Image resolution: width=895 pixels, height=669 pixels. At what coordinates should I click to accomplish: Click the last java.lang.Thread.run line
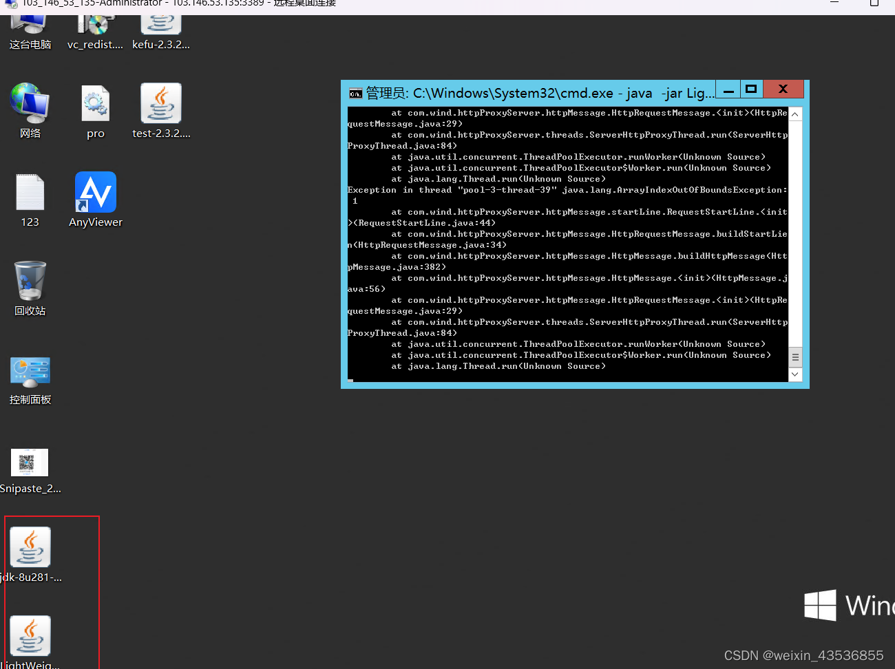(498, 366)
